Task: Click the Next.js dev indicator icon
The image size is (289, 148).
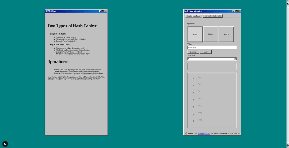Action: 5,144
